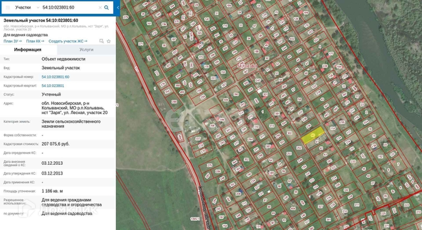
Task: Zoom to the parcel with the magnifier-page icon
Action: (x=102, y=41)
